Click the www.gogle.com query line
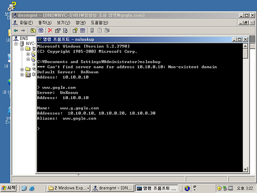This screenshot has height=193, width=257. click(x=56, y=88)
